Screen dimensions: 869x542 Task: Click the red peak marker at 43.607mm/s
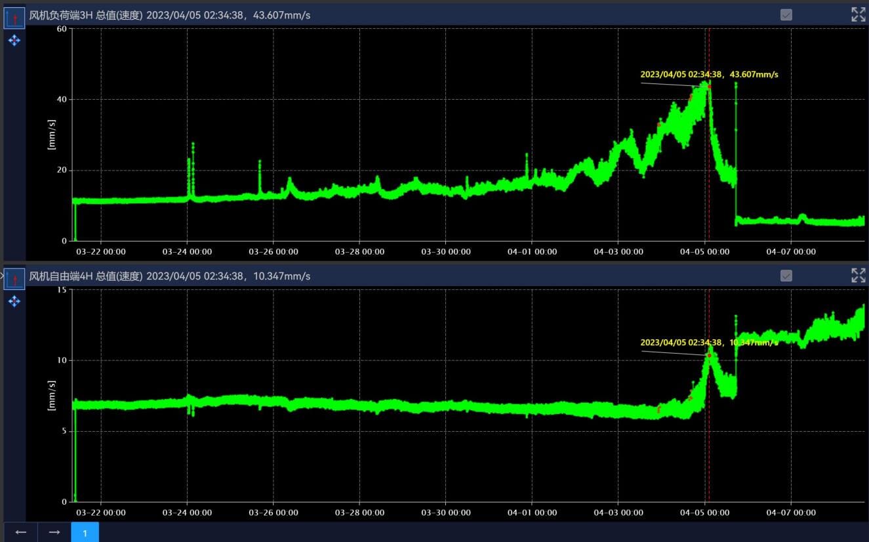coord(709,87)
